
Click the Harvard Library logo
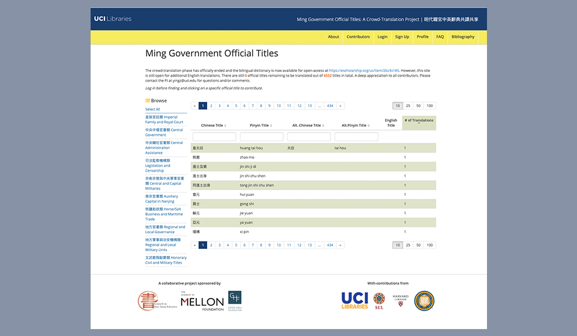click(x=400, y=300)
